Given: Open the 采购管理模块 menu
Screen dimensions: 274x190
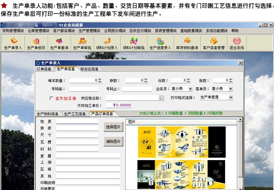Looking at the screenshot, I should [x=13, y=31].
